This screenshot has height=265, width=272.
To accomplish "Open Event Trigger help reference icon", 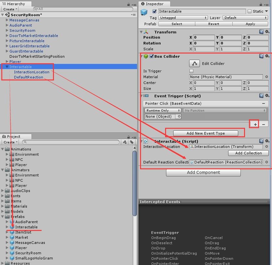I will [x=261, y=96].
